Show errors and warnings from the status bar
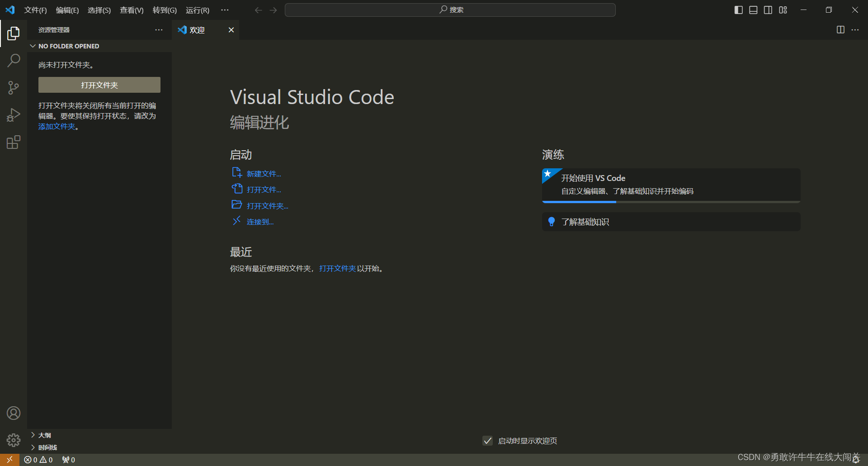This screenshot has width=868, height=466. pyautogui.click(x=38, y=460)
